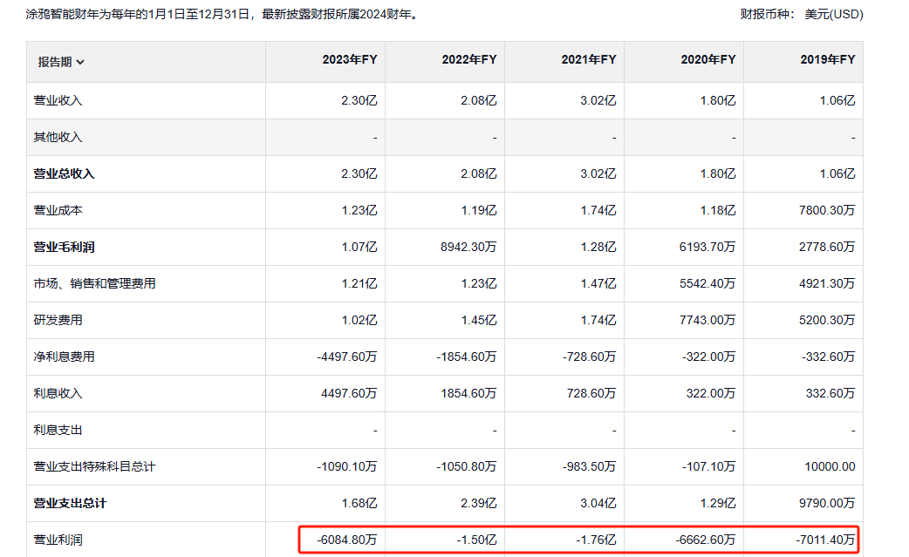Click the 2019年FY column header

pyautogui.click(x=827, y=59)
